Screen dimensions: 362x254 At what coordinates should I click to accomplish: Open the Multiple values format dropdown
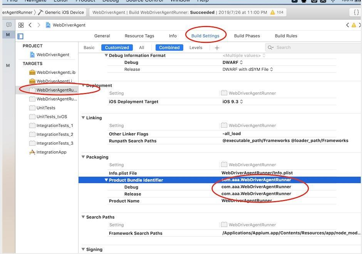point(244,55)
